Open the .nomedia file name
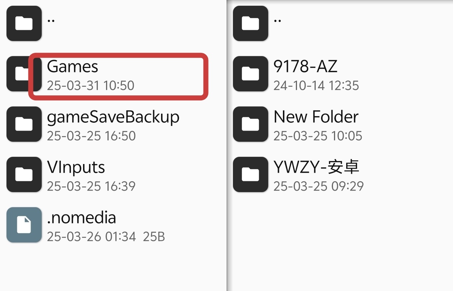The height and width of the screenshot is (291, 453). (x=82, y=218)
